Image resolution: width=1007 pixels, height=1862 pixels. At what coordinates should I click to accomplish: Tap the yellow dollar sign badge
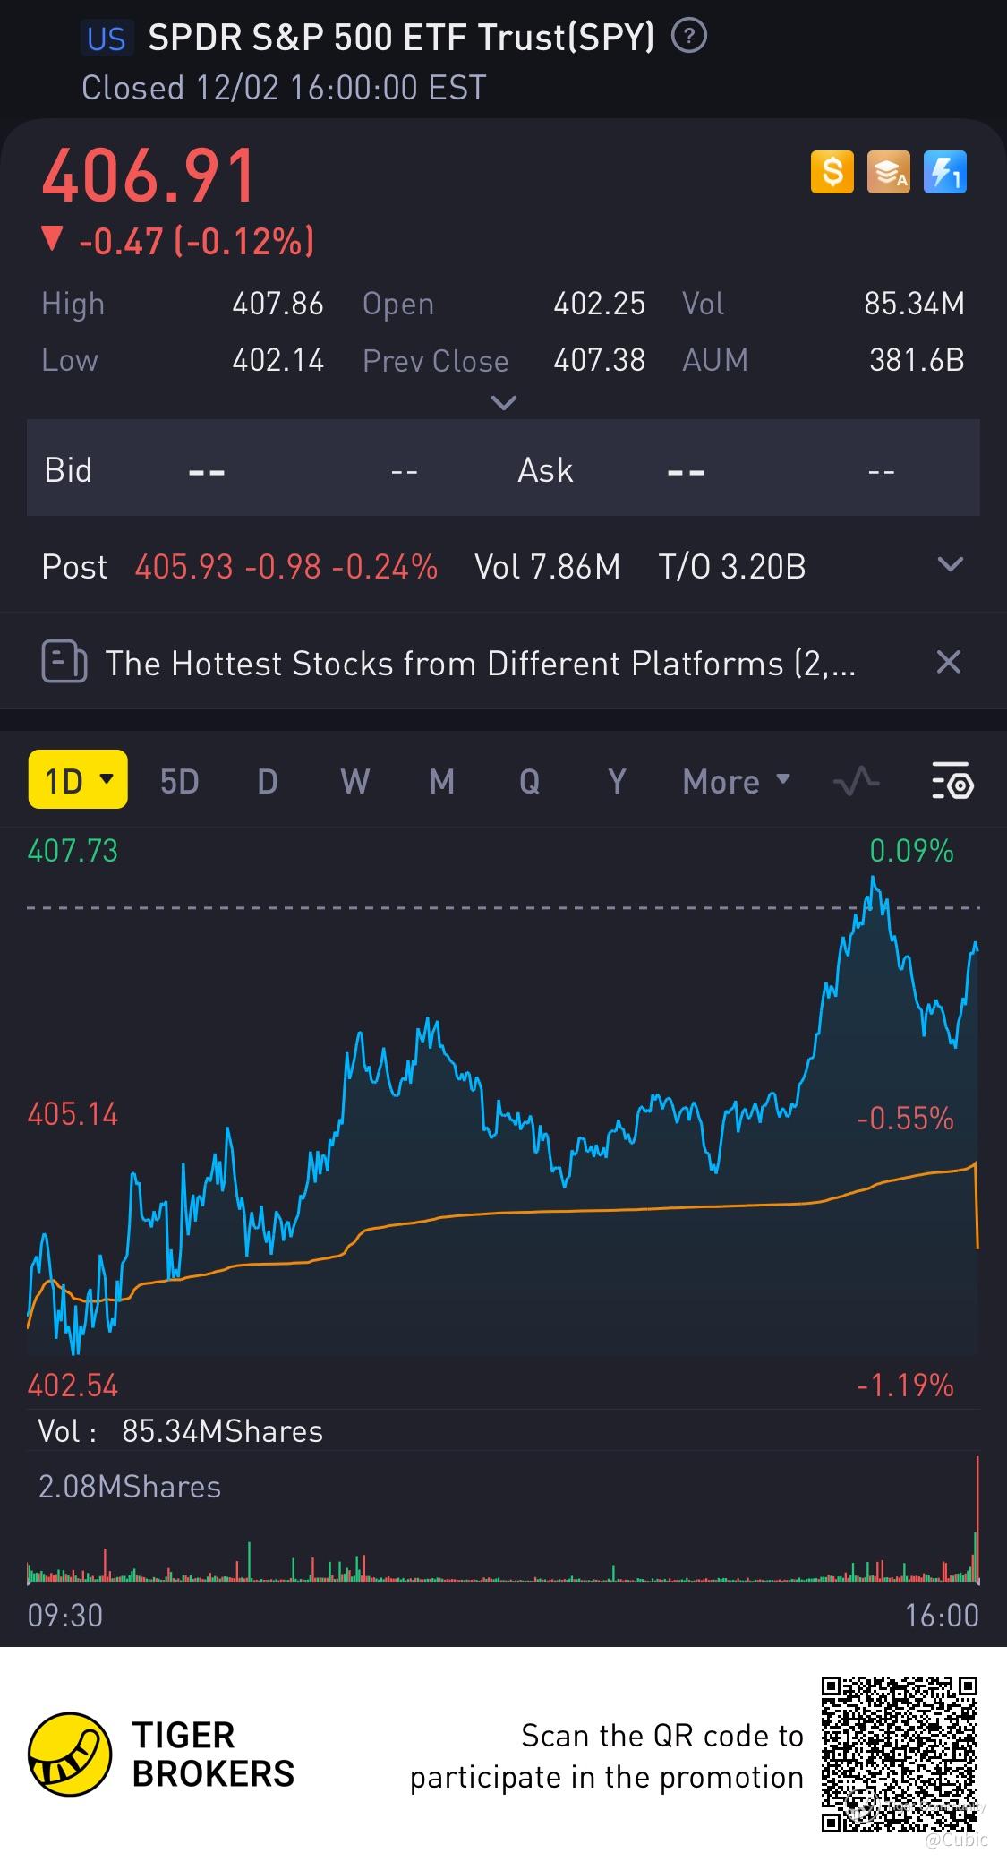[832, 172]
